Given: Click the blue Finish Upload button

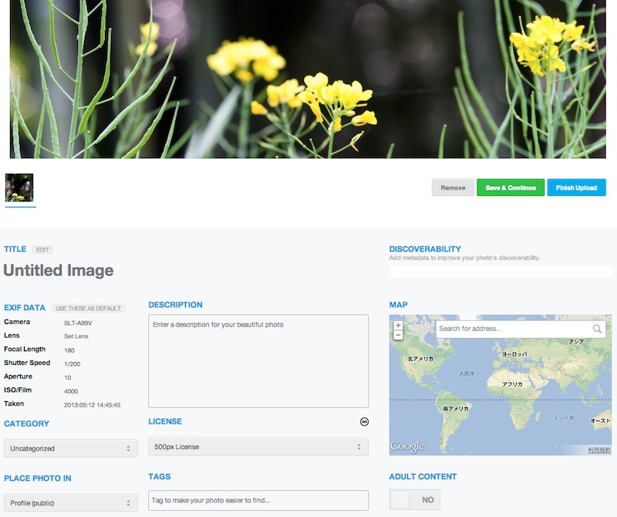Looking at the screenshot, I should click(x=577, y=188).
